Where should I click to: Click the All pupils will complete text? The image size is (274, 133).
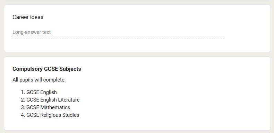39,80
